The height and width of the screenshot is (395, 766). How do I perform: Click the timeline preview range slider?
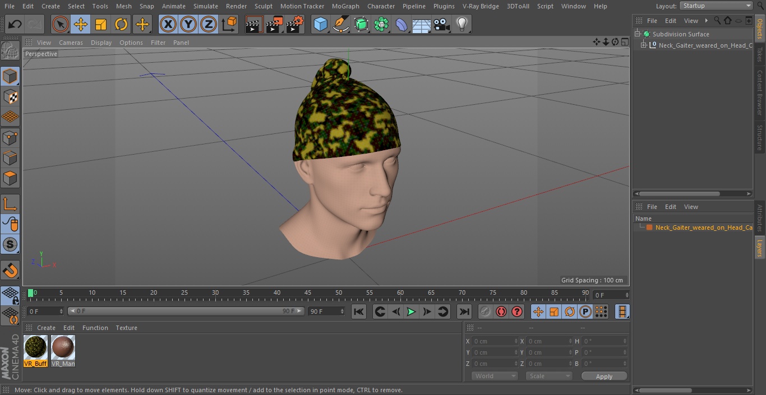coord(186,311)
